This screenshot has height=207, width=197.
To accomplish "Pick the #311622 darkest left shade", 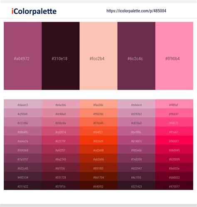I will 23,185.
